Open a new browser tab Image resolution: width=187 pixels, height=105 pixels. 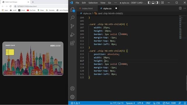(x=33, y=2)
